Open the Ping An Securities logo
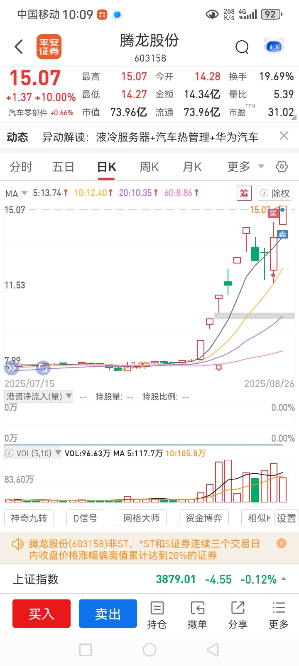This screenshot has width=299, height=666. pyautogui.click(x=49, y=47)
